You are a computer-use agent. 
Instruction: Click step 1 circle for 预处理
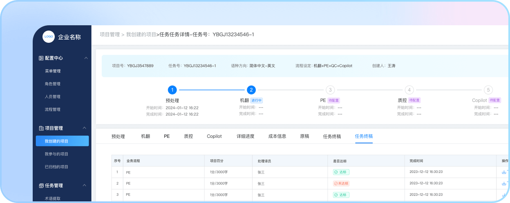tap(172, 90)
